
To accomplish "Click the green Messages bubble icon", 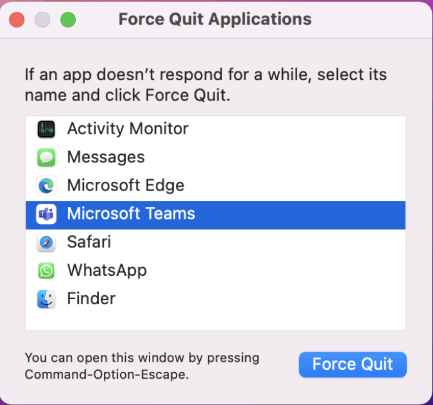I will click(46, 157).
